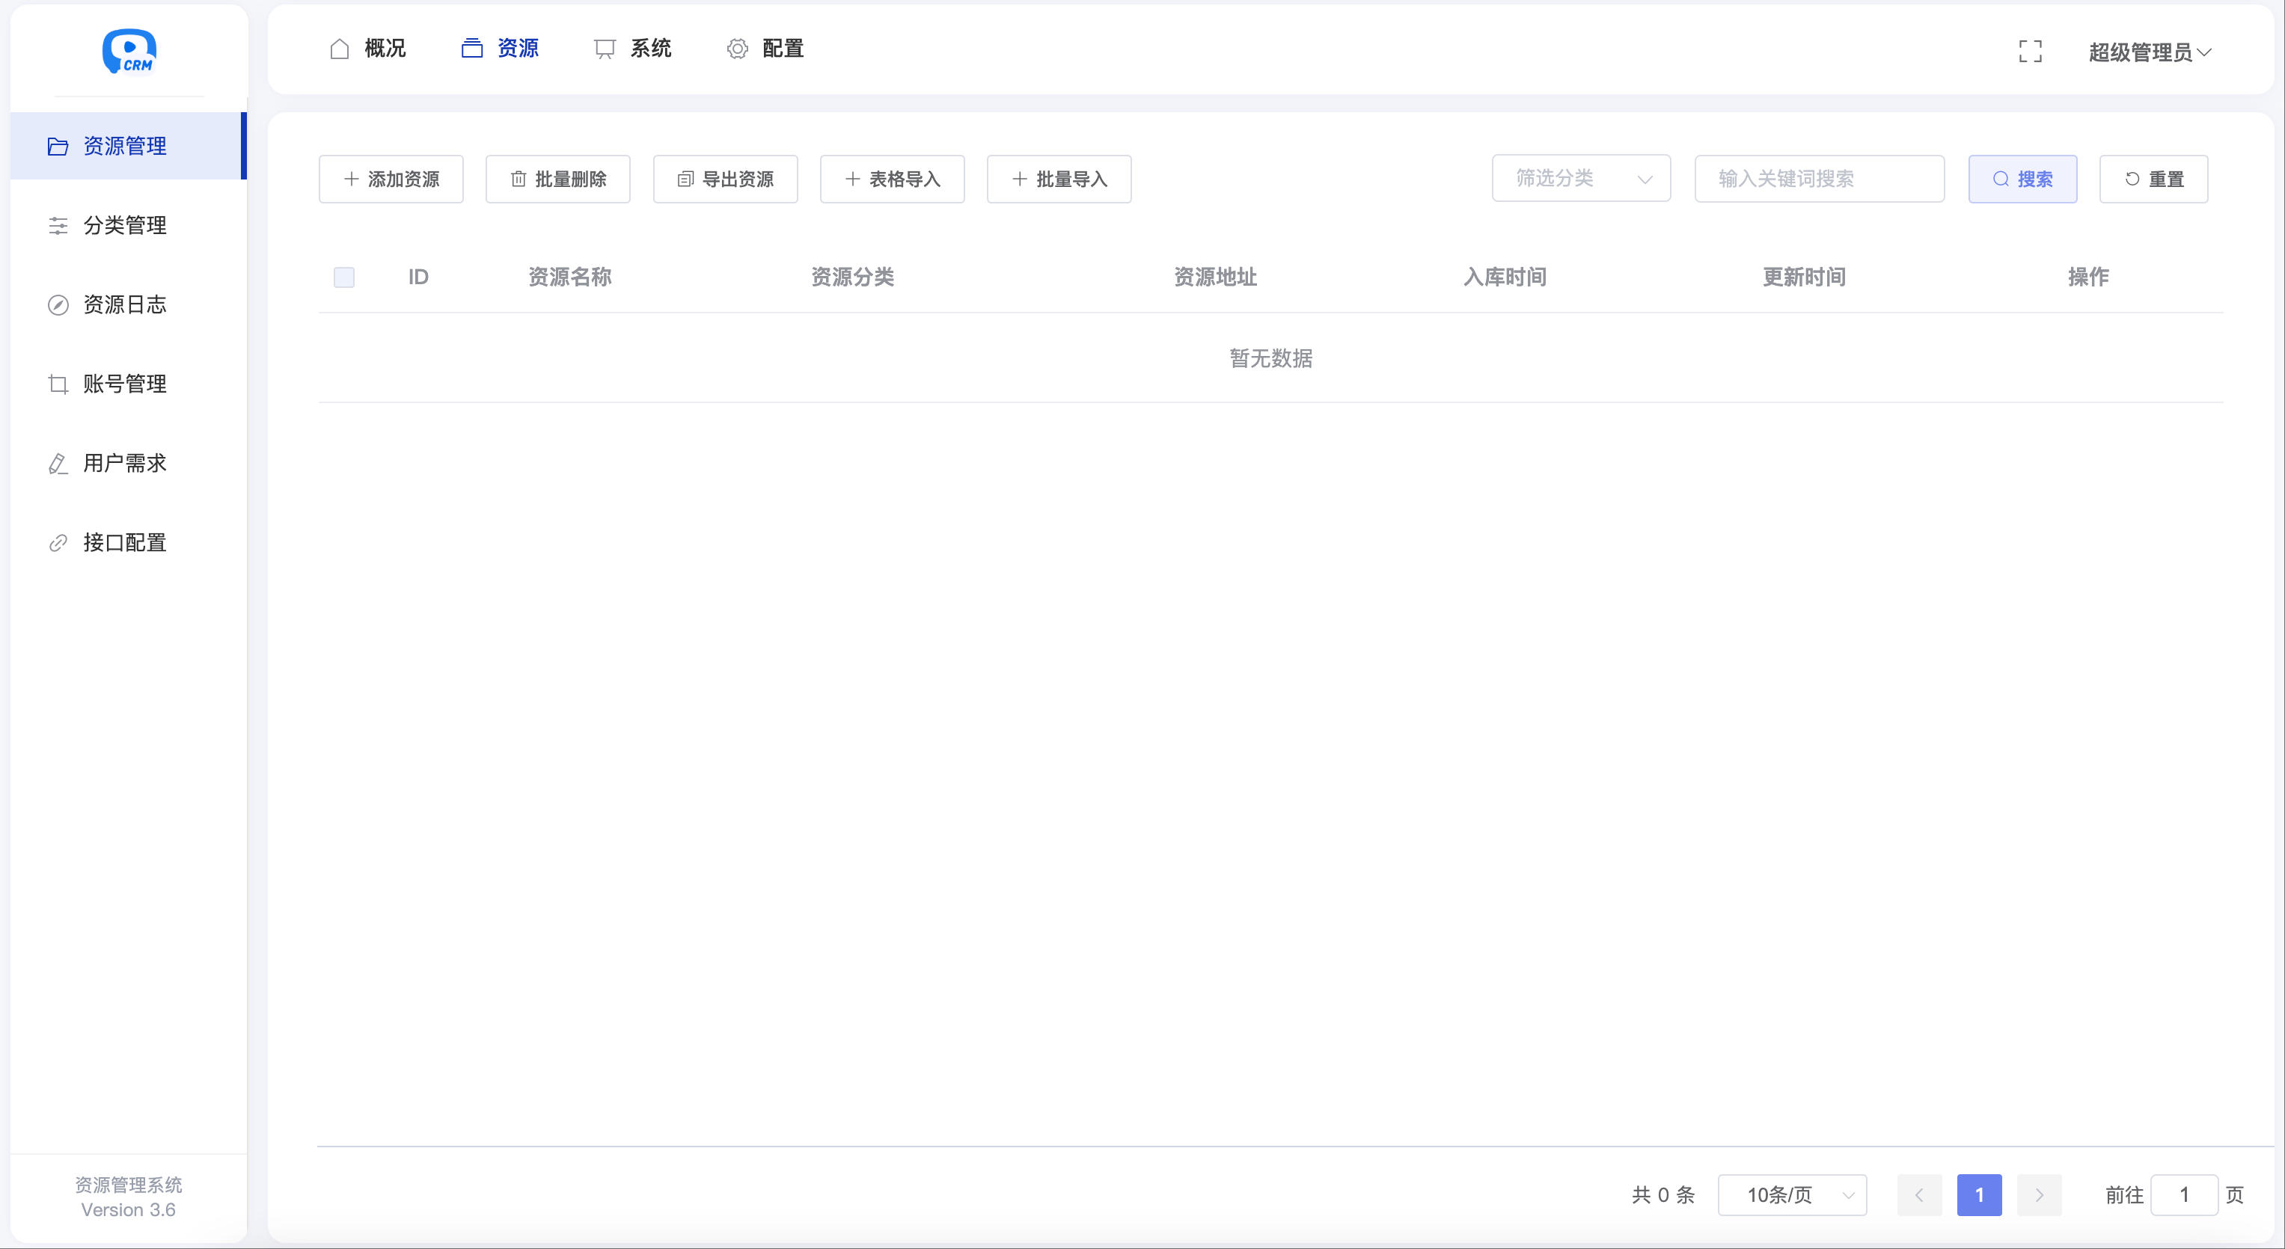Click the 导出资源 button
Viewport: 2285px width, 1249px height.
pyautogui.click(x=726, y=179)
